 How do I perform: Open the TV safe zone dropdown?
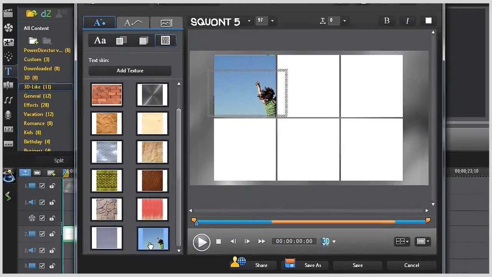coord(423,242)
